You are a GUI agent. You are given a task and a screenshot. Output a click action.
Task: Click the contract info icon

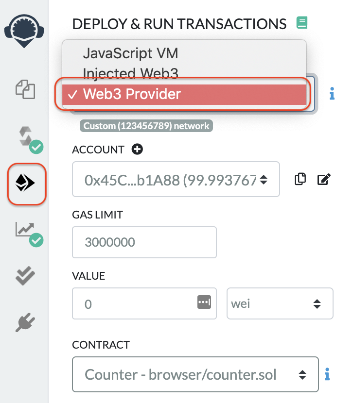pyautogui.click(x=327, y=374)
